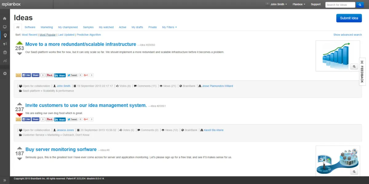Upvote the server monitoring software idea
This screenshot has height=184, width=369.
coord(19,148)
